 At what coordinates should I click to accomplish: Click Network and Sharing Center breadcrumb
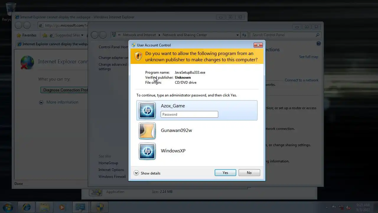(185, 35)
